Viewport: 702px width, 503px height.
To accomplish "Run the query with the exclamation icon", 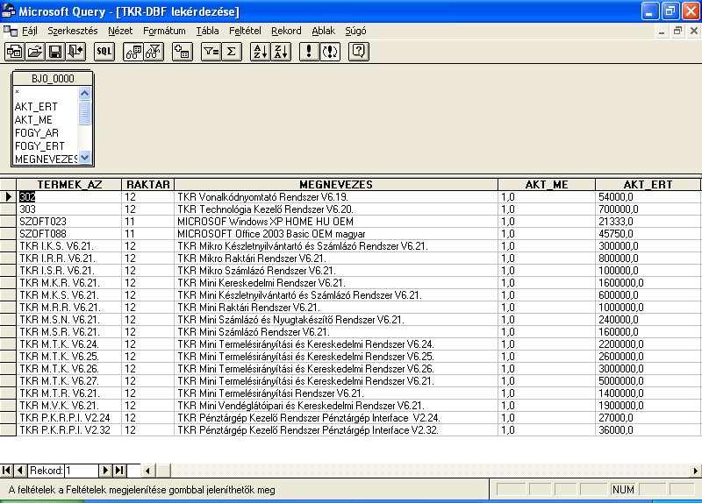I will click(x=309, y=52).
